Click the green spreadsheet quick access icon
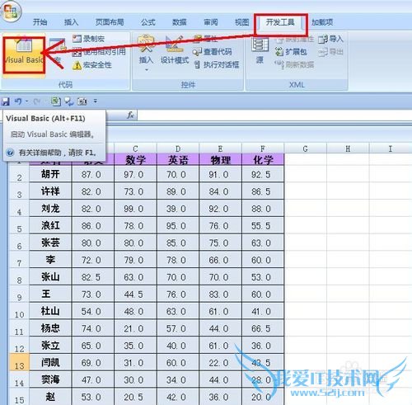Screen dimensions: 412x405 (56, 101)
